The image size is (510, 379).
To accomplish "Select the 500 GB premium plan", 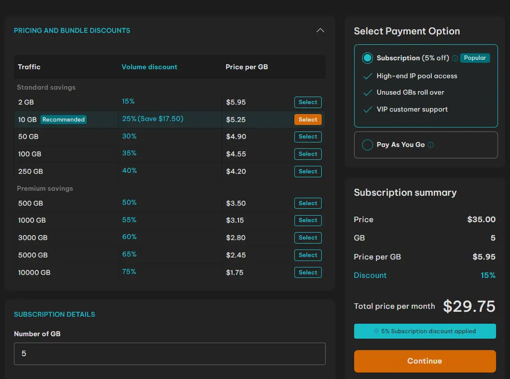I will click(x=308, y=203).
